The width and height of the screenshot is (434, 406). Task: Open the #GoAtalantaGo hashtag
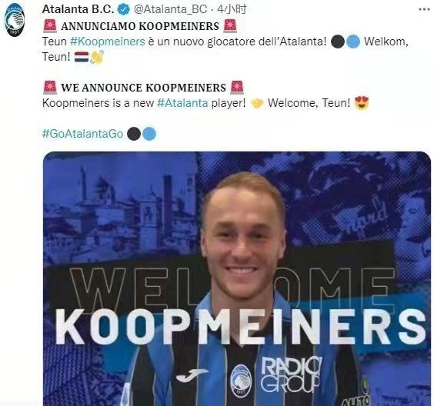tap(82, 134)
